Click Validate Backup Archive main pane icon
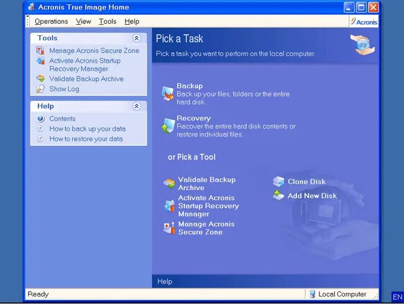The width and height of the screenshot is (404, 304). pyautogui.click(x=169, y=184)
